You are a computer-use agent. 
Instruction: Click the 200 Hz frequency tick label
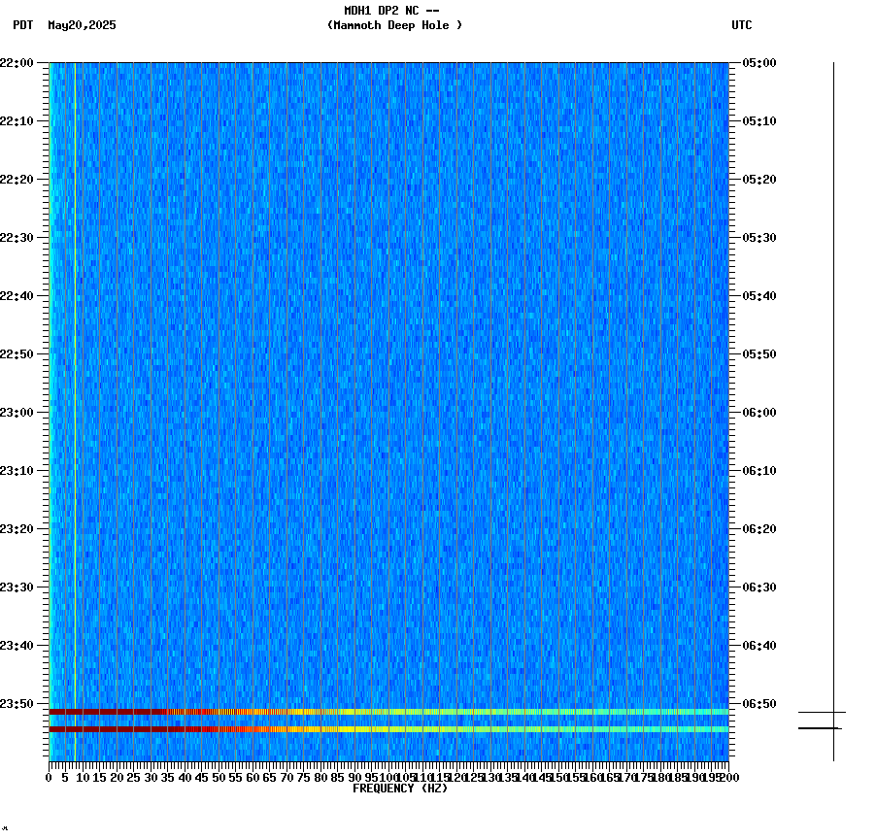tap(730, 777)
